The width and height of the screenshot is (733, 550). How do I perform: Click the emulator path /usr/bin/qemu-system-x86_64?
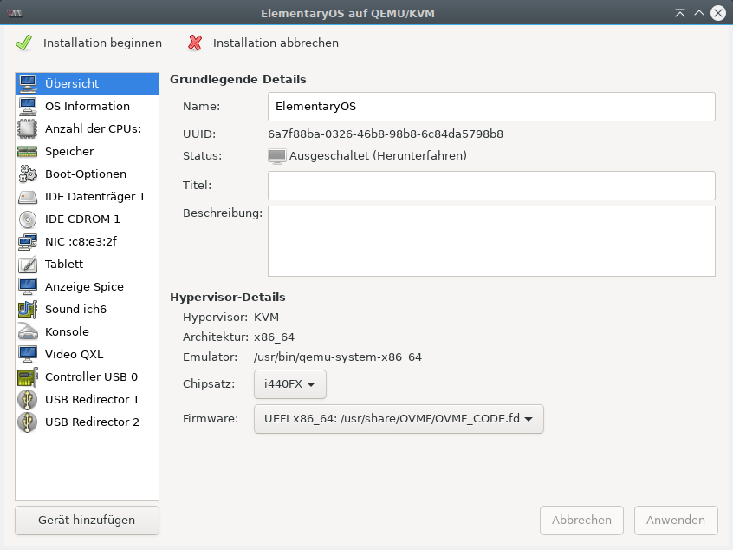click(x=338, y=357)
